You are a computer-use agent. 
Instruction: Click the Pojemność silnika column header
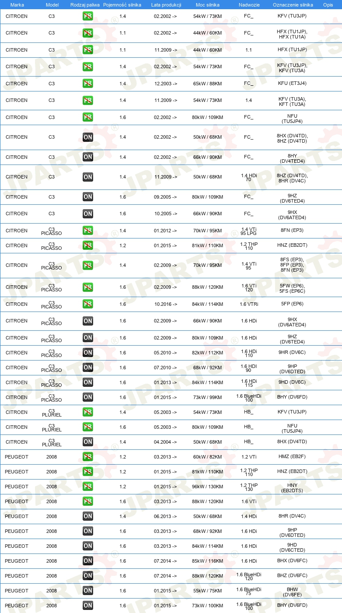(x=122, y=4)
